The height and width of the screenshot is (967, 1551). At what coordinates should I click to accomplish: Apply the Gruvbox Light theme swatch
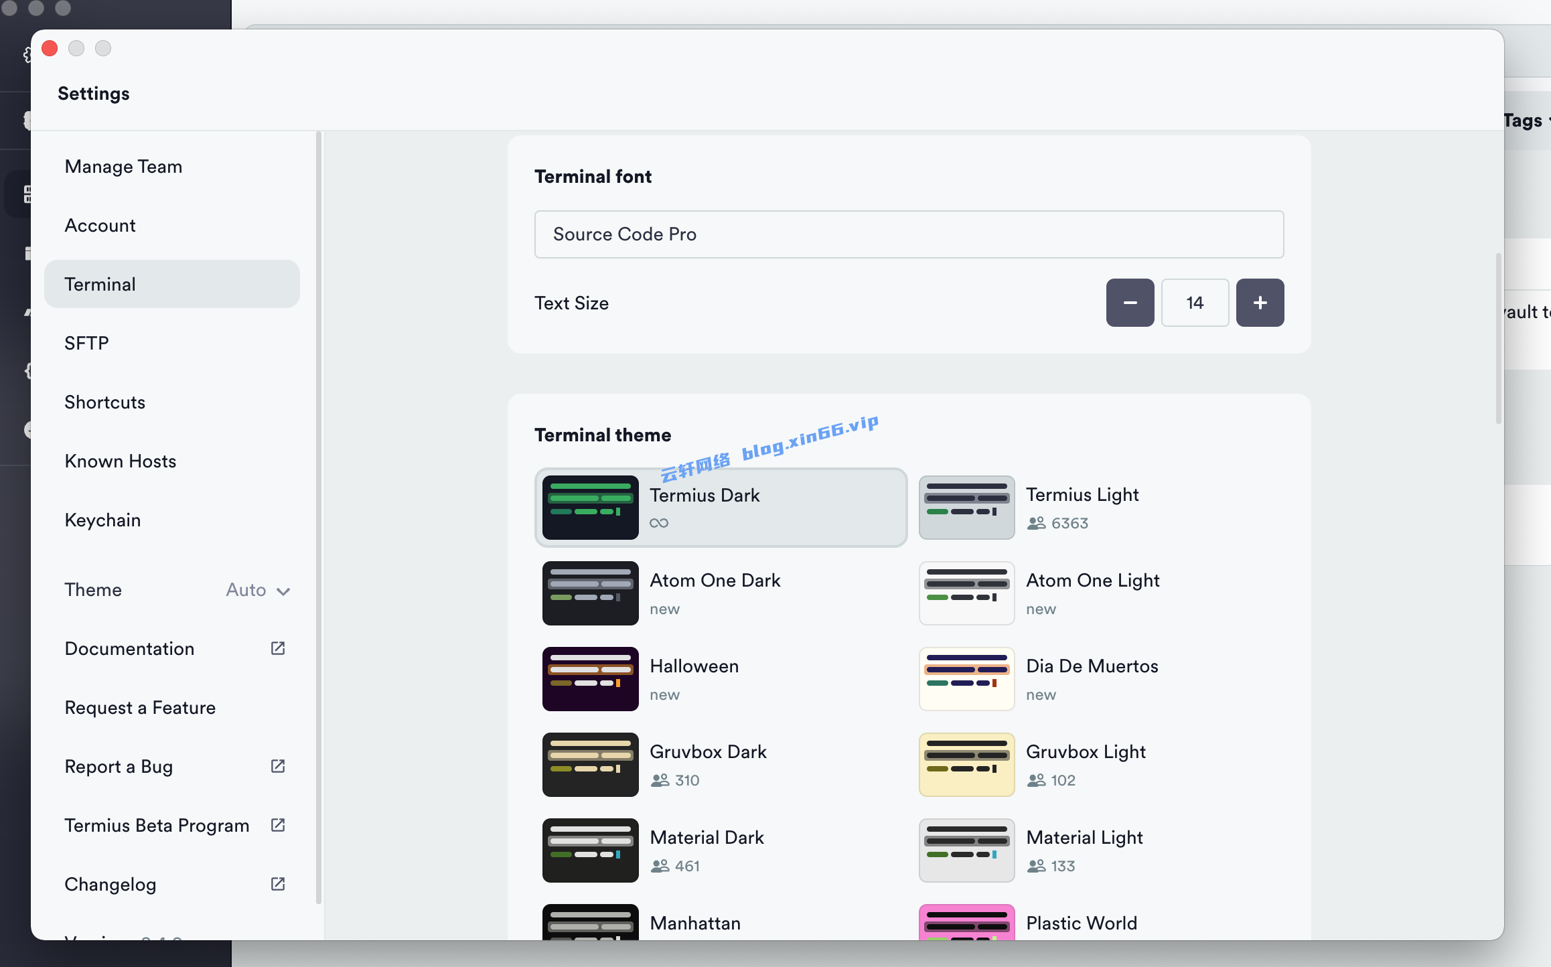pos(966,765)
